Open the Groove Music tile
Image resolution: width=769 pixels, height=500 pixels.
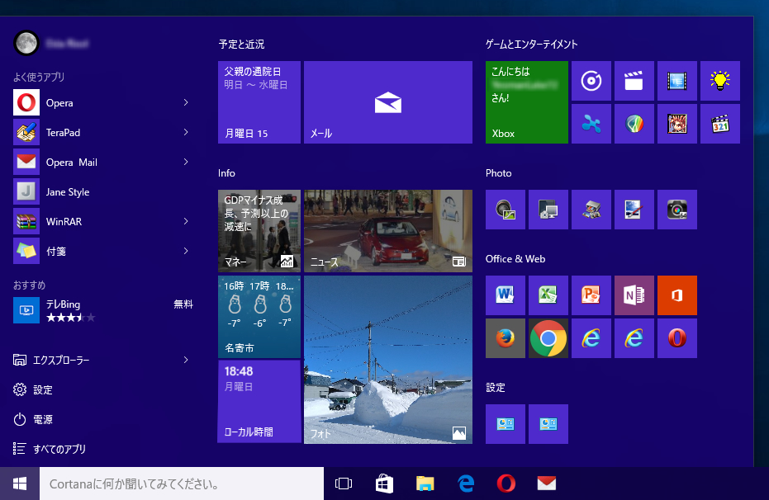591,81
